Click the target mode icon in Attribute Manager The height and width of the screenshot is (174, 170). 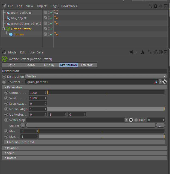[x=160, y=52]
